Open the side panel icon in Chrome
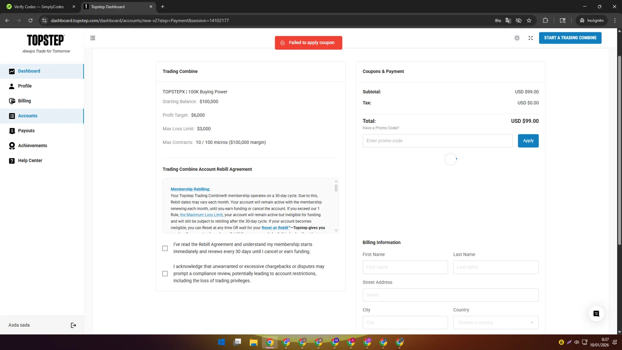Screen dimensions: 622x350 (x=563, y=20)
